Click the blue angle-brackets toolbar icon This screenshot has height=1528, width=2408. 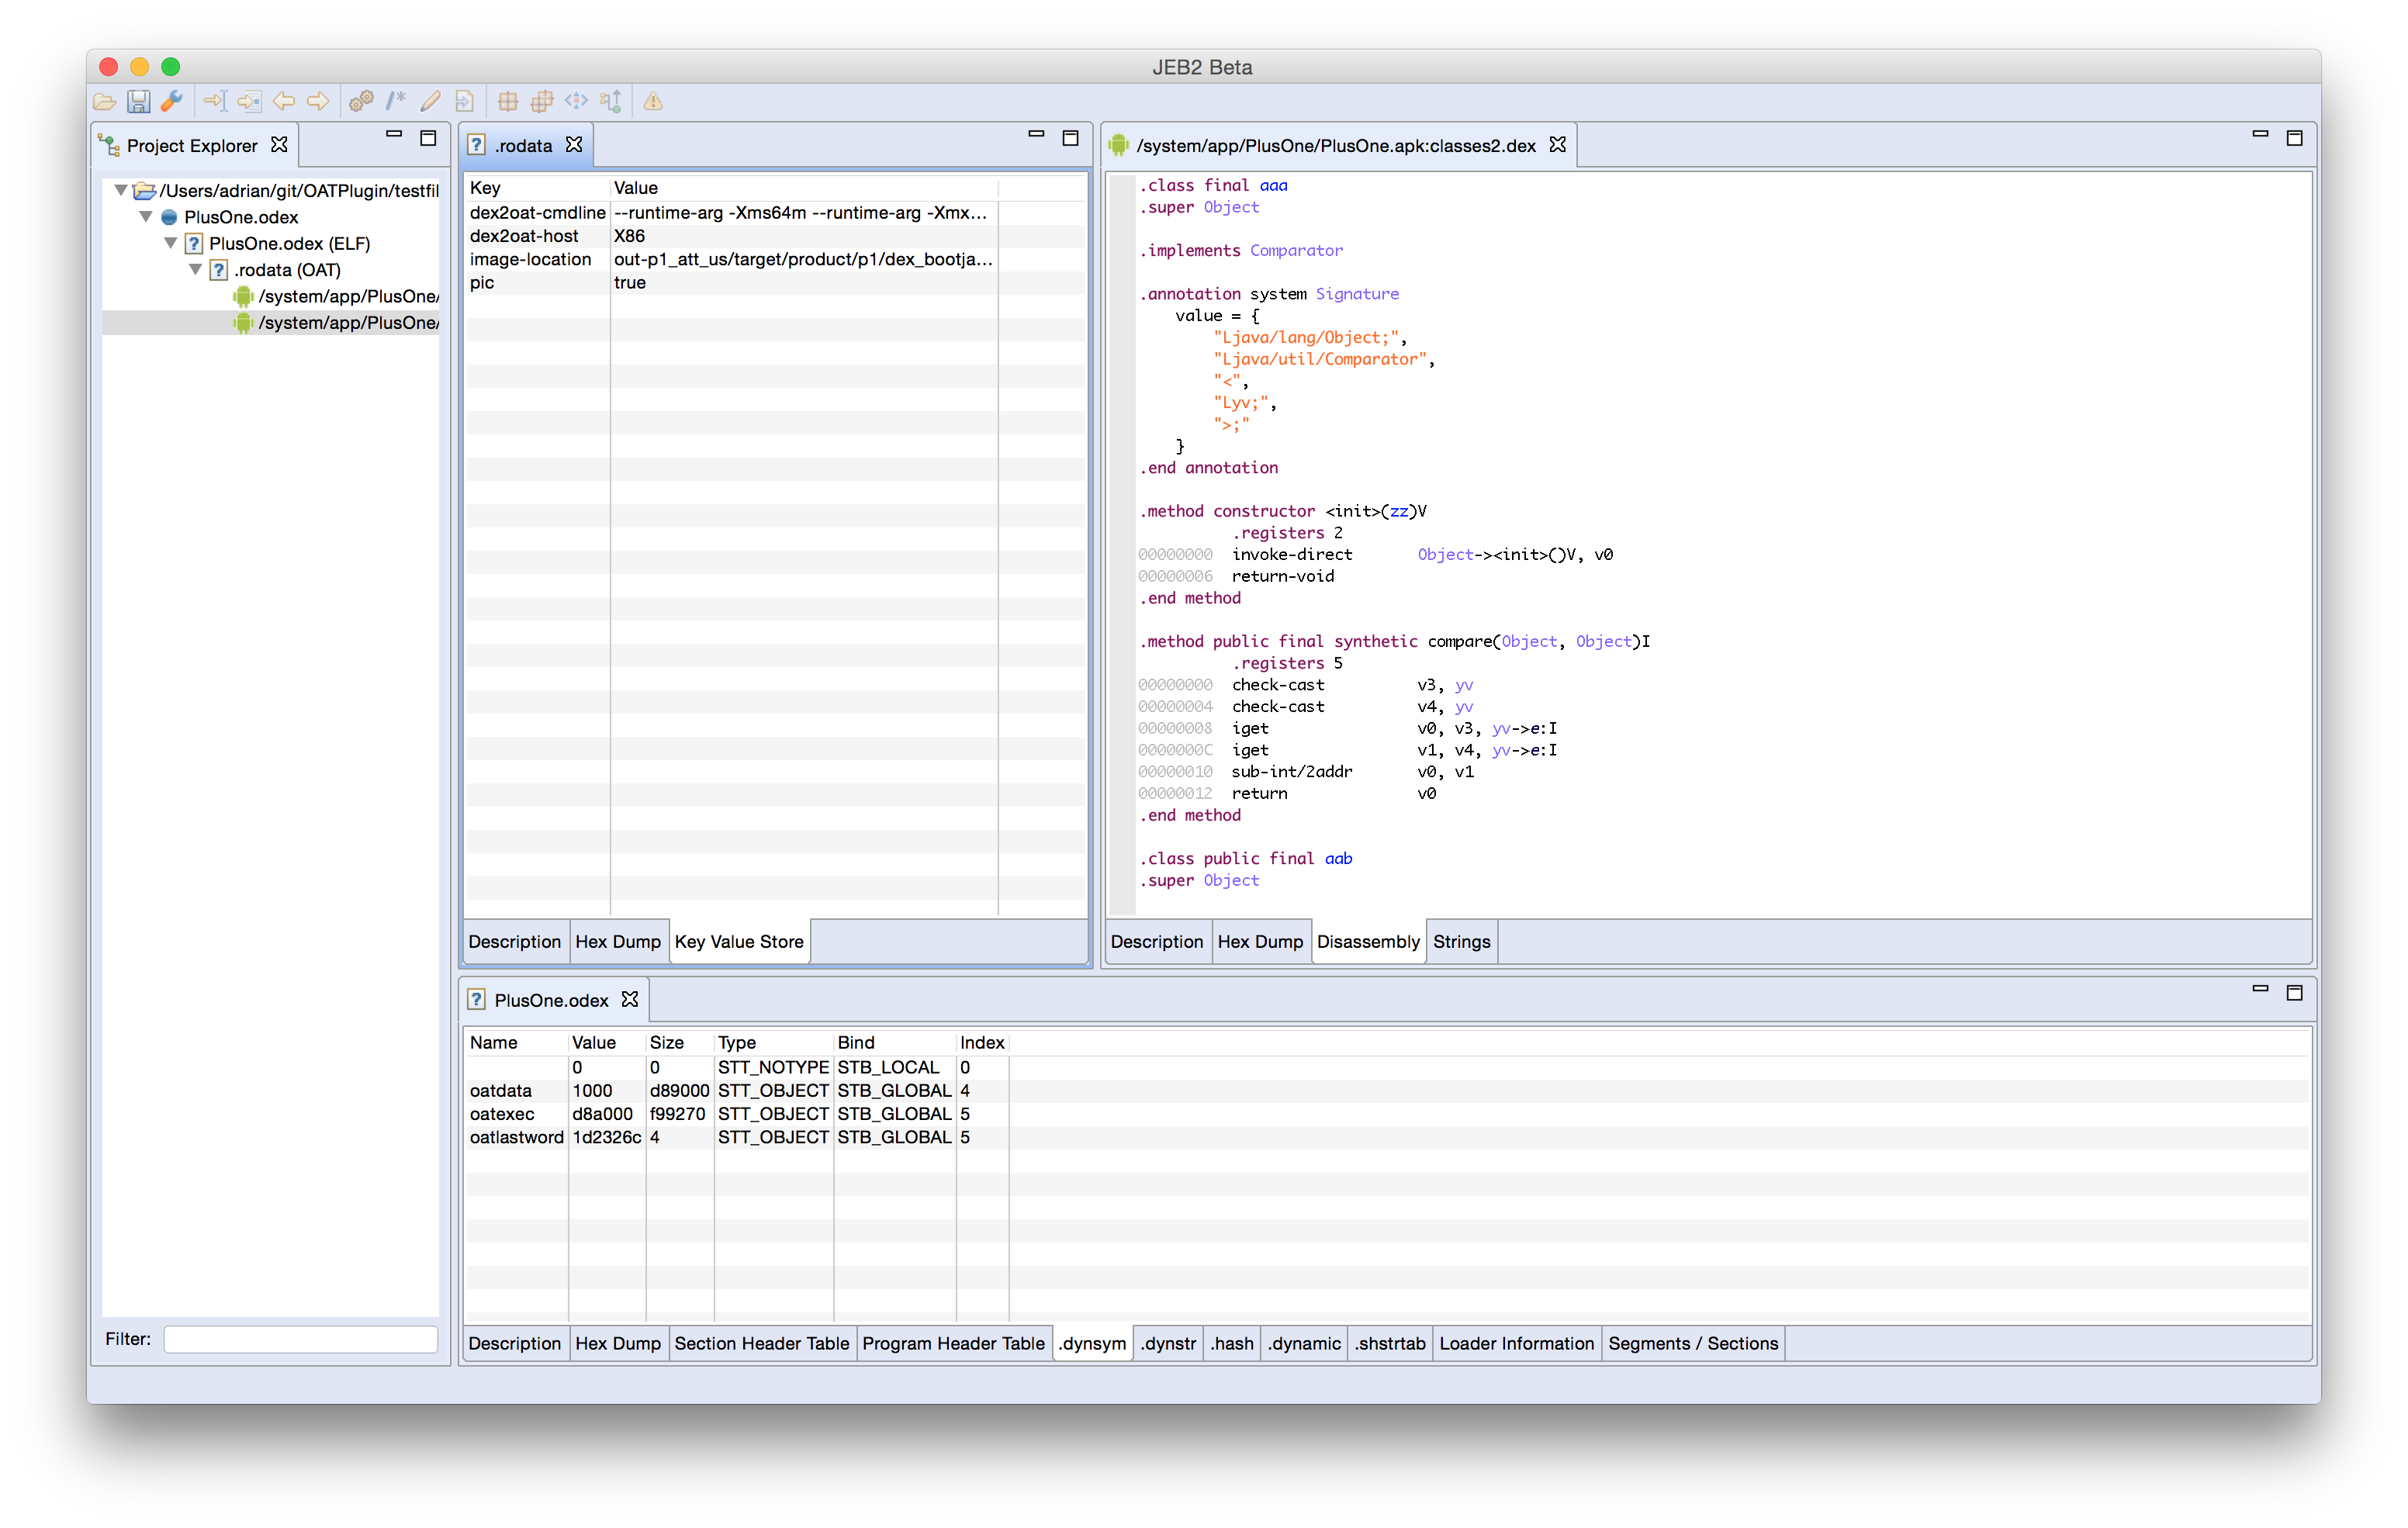(576, 101)
